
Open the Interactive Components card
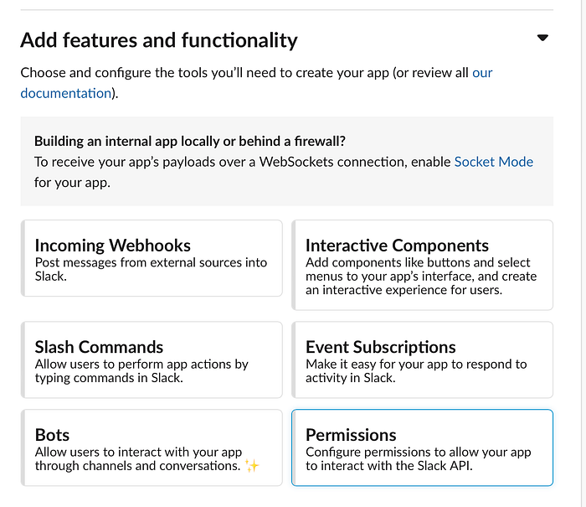click(x=422, y=265)
